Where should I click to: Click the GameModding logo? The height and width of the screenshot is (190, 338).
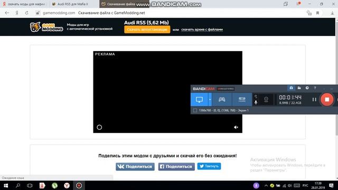click(46, 27)
